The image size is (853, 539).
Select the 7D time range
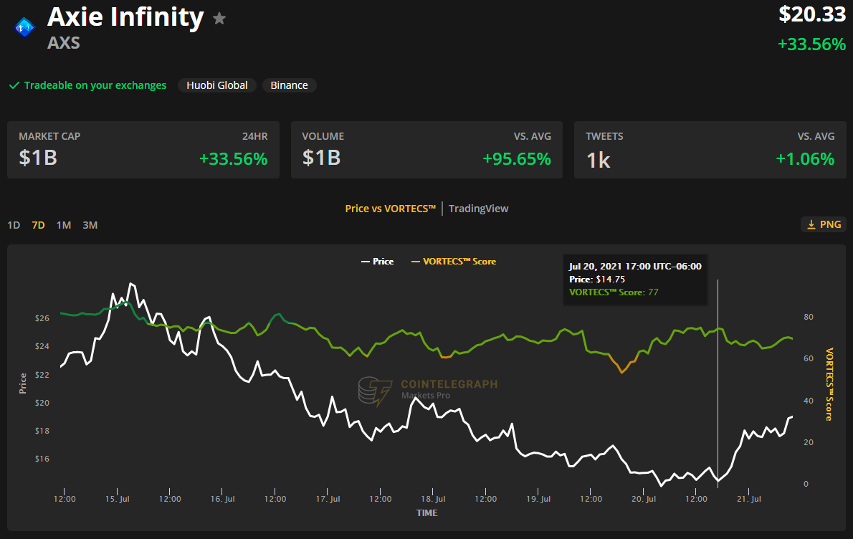click(x=39, y=225)
